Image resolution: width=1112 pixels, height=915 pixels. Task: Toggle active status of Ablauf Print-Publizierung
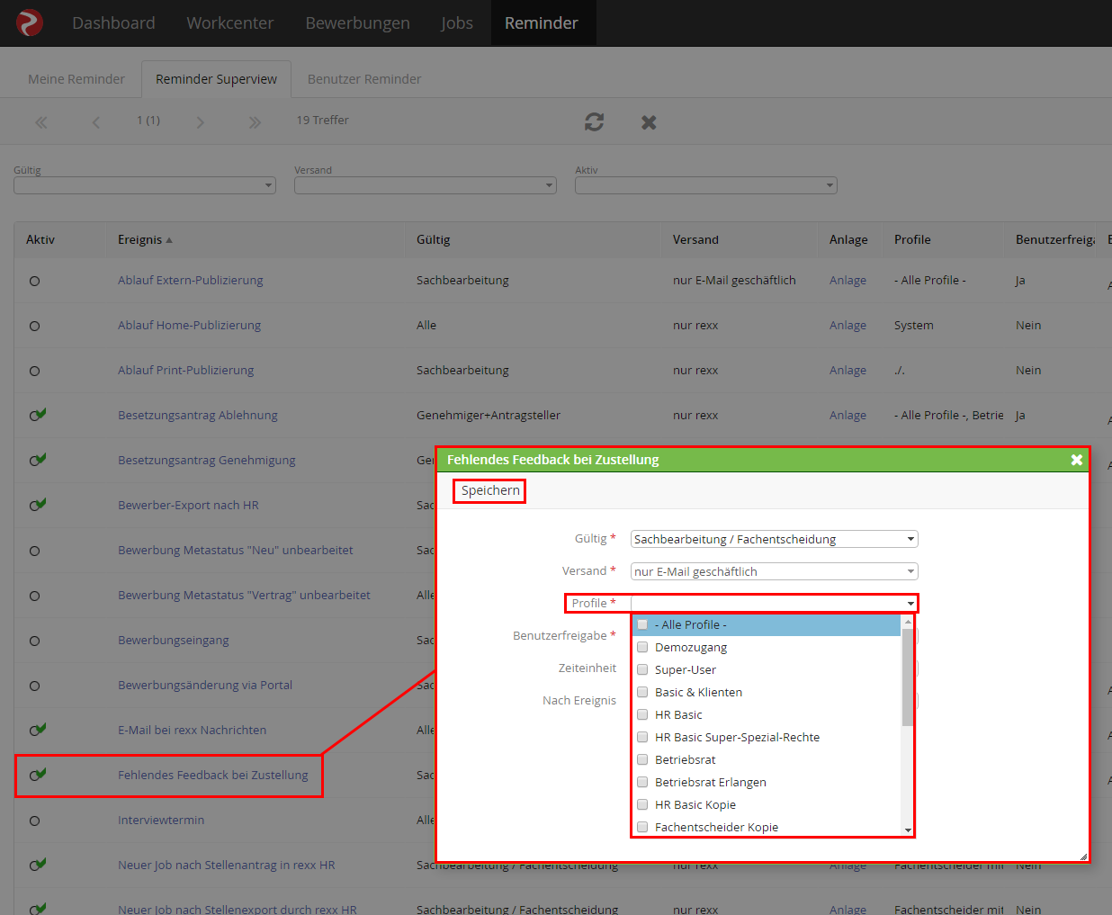tap(34, 371)
